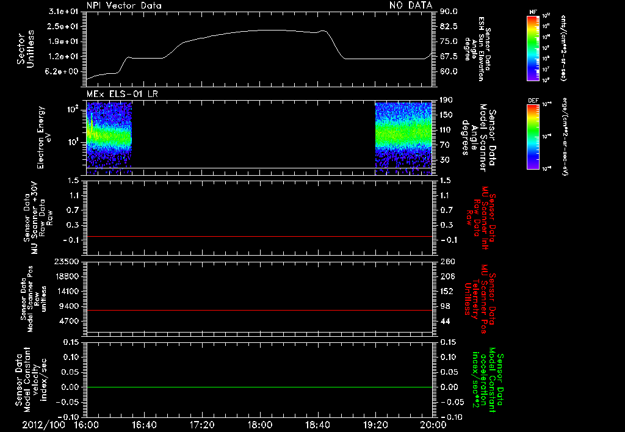Select the 'NPI Vector Data' panel title
This screenshot has width=625, height=432.
tap(125, 5)
